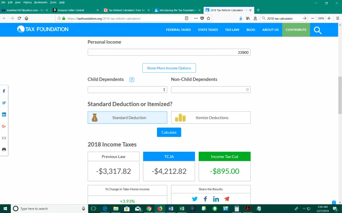342x213 pixels.
Task: Click the Child Dependents input field
Action: [x=127, y=90]
